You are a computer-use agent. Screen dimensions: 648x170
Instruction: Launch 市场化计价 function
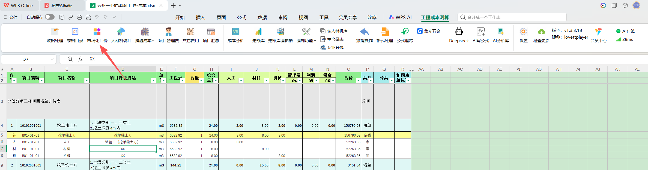tap(97, 35)
